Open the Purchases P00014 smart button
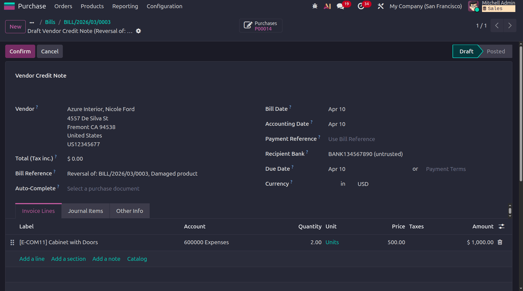The height and width of the screenshot is (291, 523). (x=260, y=25)
